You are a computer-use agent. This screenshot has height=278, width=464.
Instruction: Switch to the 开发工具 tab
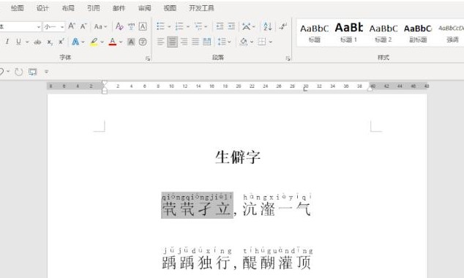click(201, 8)
